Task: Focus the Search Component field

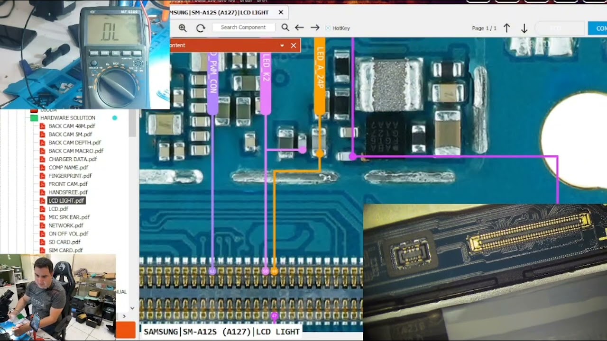Action: tap(243, 27)
